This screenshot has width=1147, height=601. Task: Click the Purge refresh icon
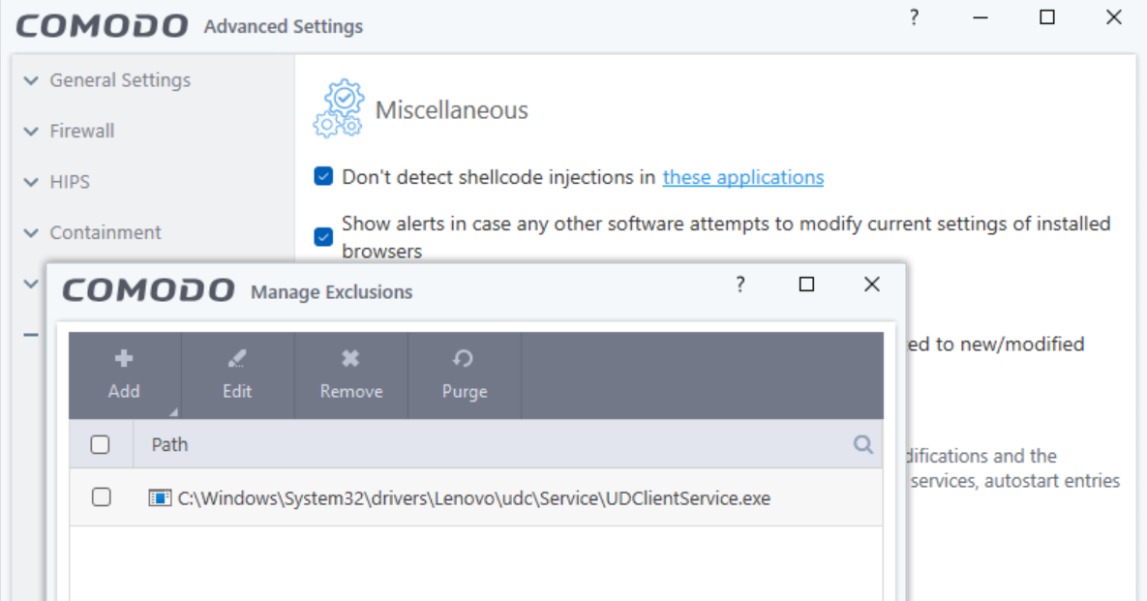pyautogui.click(x=464, y=359)
